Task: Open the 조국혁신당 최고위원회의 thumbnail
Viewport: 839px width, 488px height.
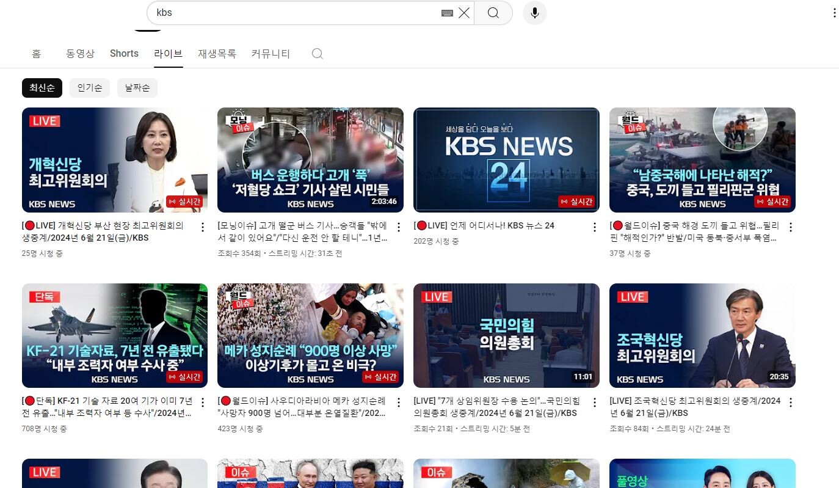Action: pos(702,335)
